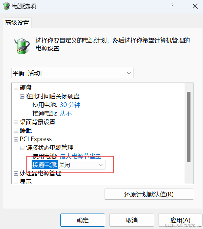Click the 30 分钟 battery value link
This screenshot has width=203, height=229.
pos(70,105)
